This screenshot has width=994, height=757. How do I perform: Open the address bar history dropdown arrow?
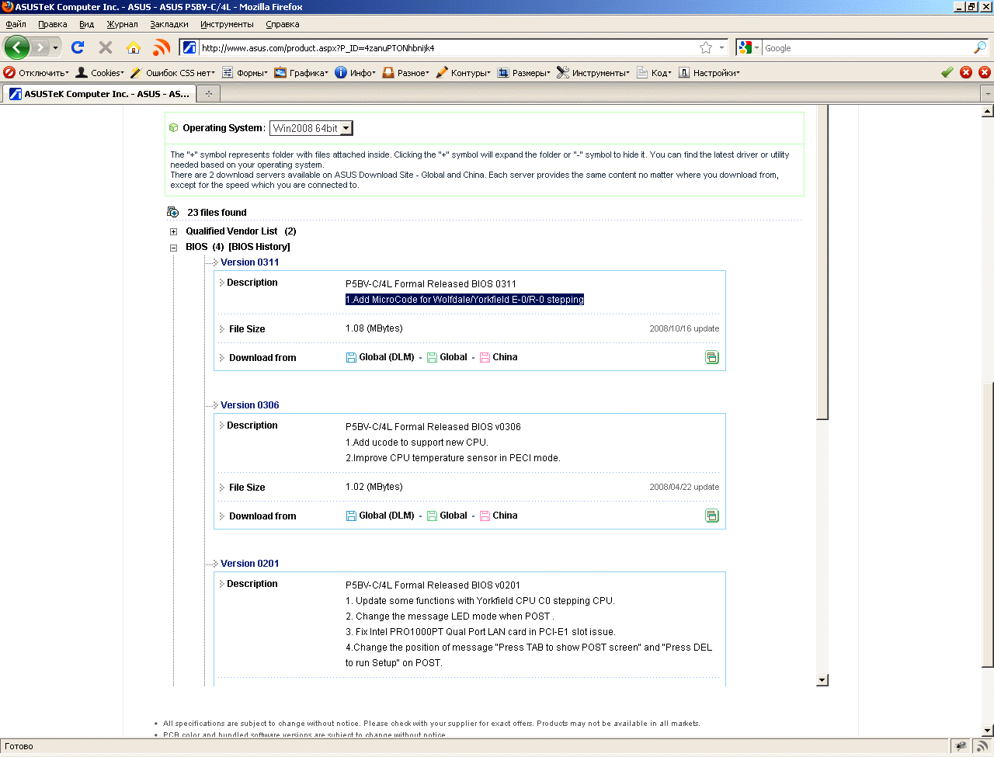point(721,48)
